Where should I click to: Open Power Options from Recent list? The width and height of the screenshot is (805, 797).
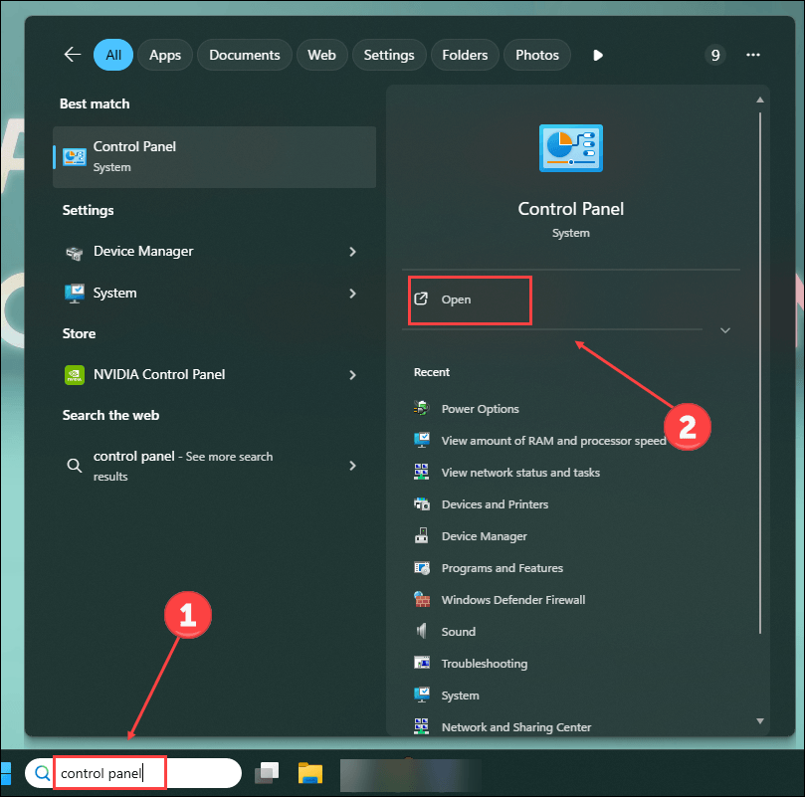[480, 409]
